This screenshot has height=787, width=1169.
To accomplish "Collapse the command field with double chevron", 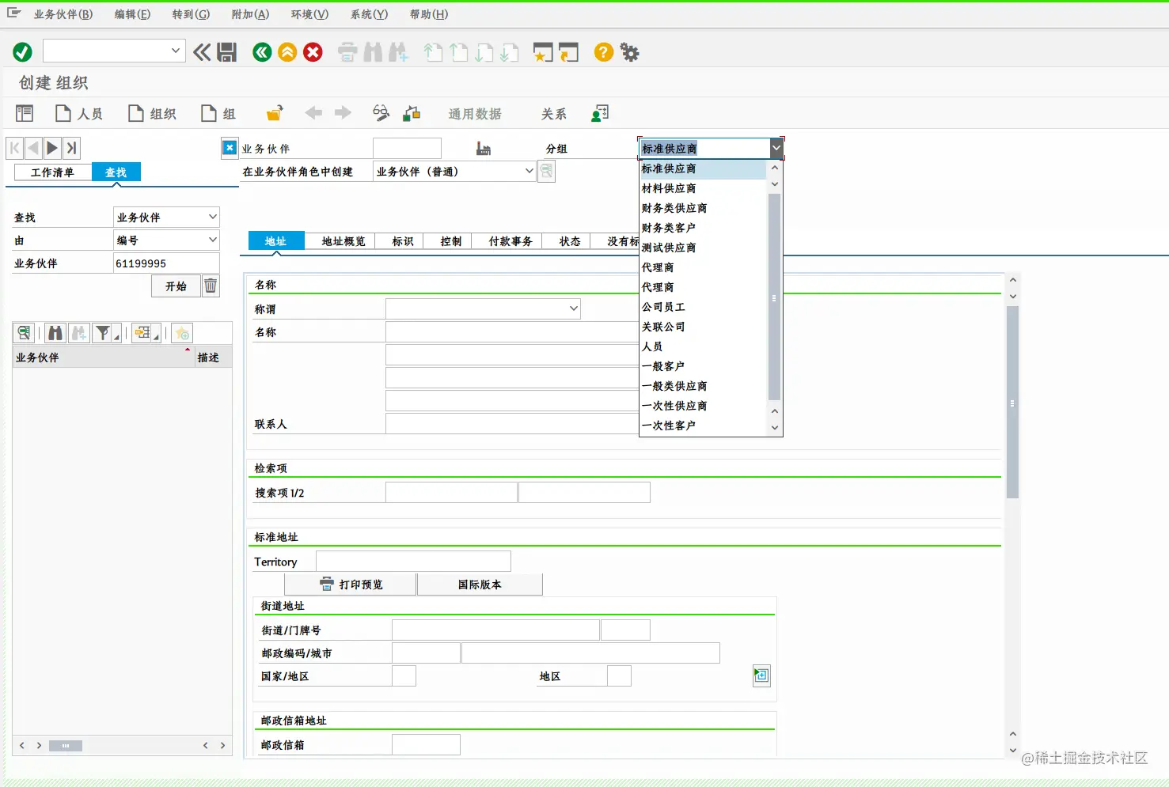I will (x=203, y=52).
